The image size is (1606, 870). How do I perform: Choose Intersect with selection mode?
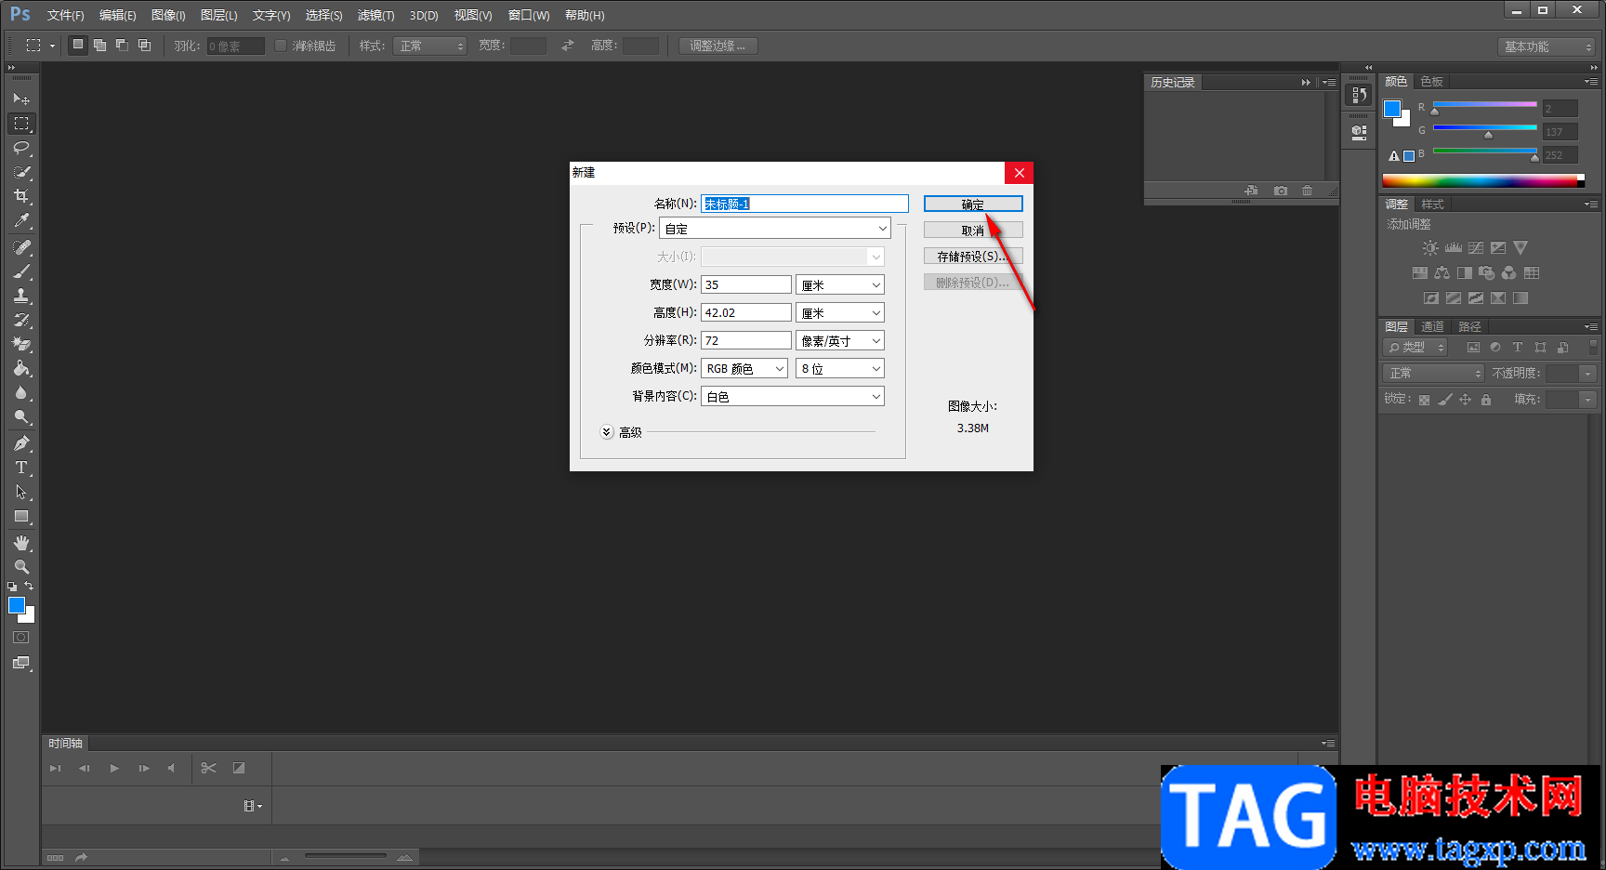coord(144,45)
